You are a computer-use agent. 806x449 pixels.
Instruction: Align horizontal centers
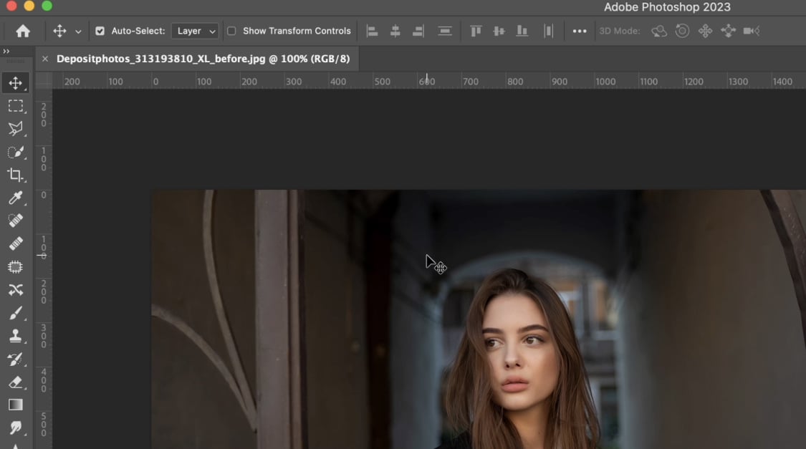[x=395, y=31]
